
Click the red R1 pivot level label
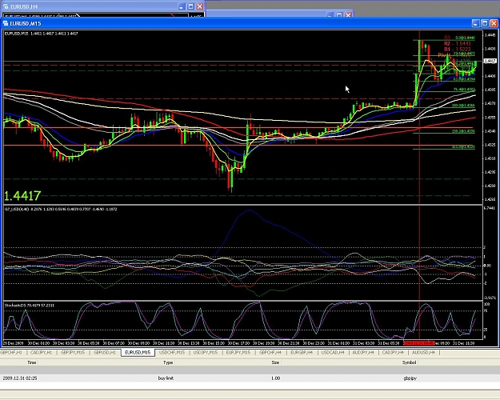pos(457,50)
